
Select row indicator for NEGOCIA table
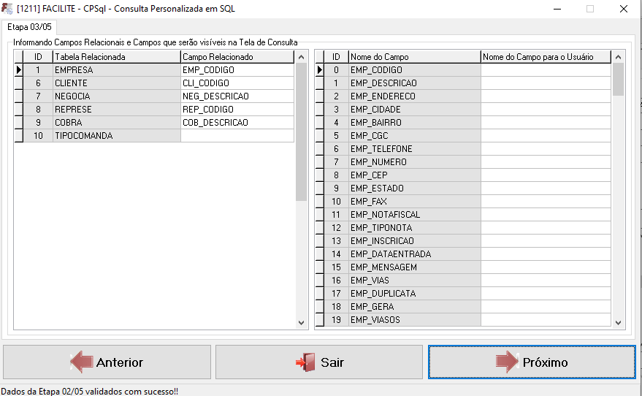(18, 96)
